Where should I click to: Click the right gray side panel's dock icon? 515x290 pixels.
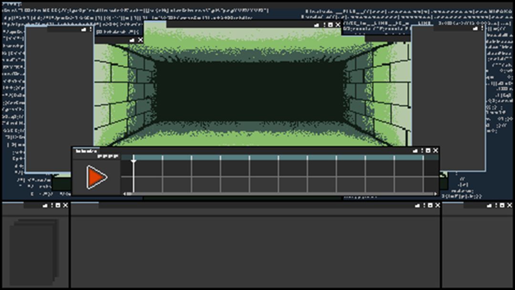coord(475,29)
